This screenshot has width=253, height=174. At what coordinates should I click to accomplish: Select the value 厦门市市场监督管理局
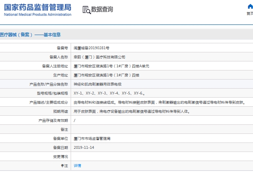click(92, 139)
